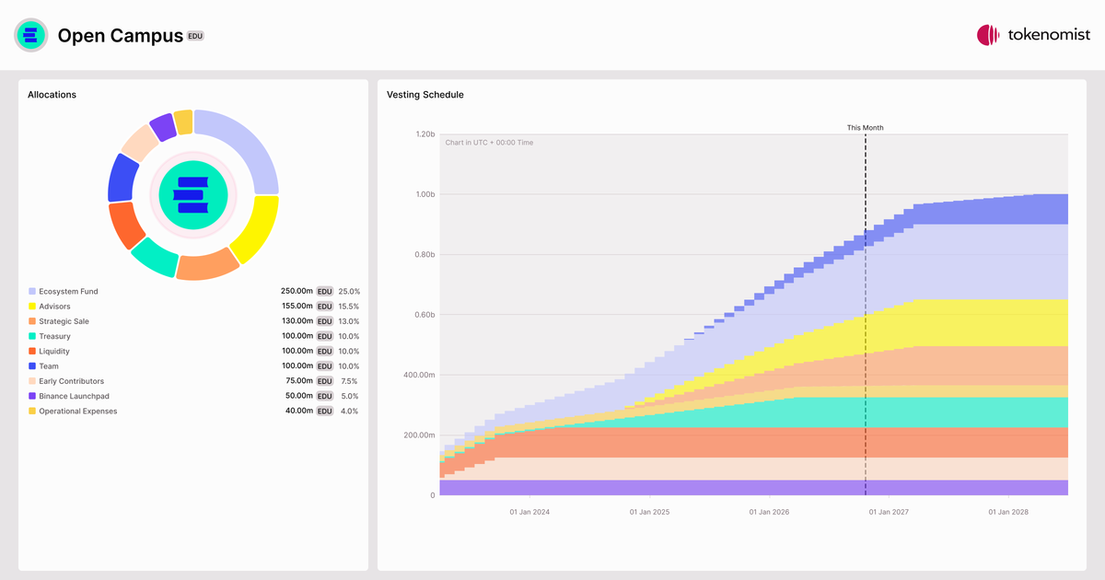Click the EDU badge in the Team row
The image size is (1105, 580).
tap(325, 366)
